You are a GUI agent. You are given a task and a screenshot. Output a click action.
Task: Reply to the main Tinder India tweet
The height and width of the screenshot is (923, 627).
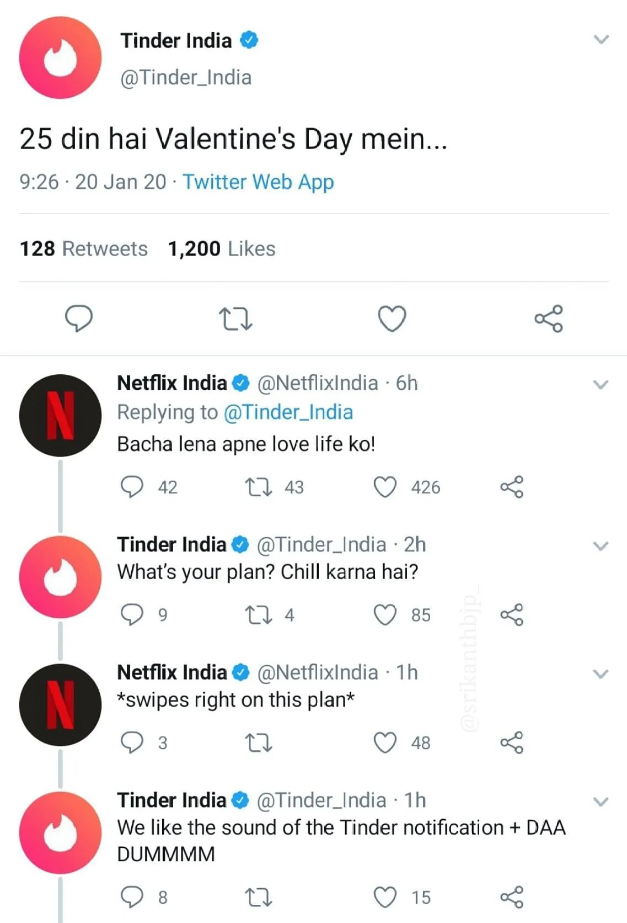pyautogui.click(x=79, y=318)
